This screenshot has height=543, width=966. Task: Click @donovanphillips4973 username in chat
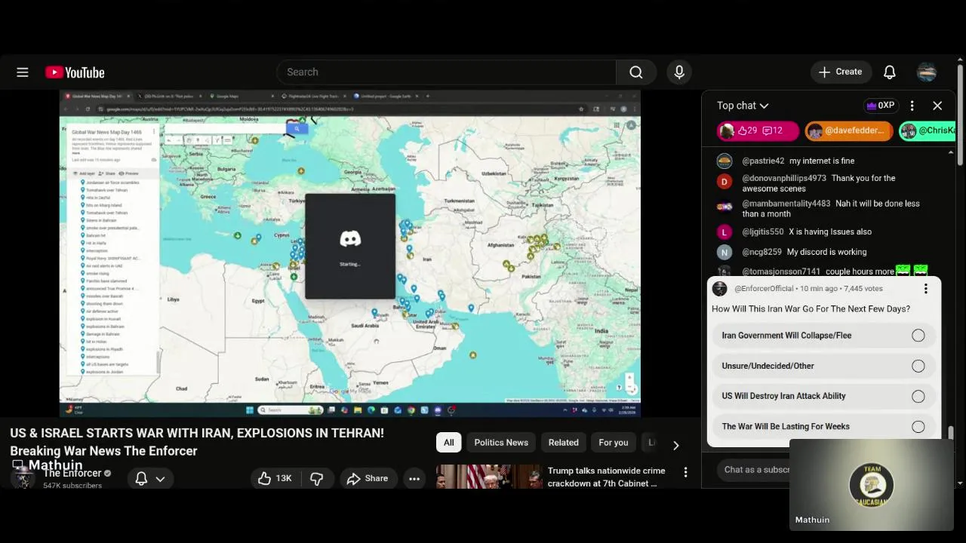tap(784, 179)
